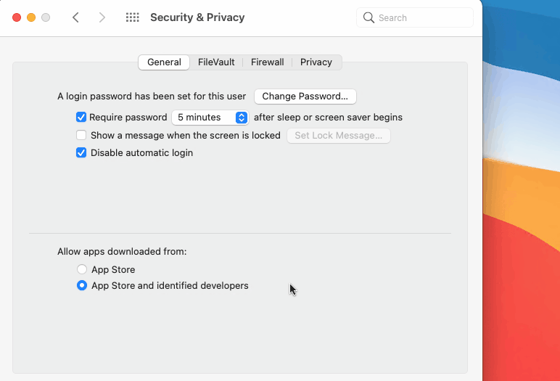
Task: Click the Set Lock Message button
Action: [338, 136]
